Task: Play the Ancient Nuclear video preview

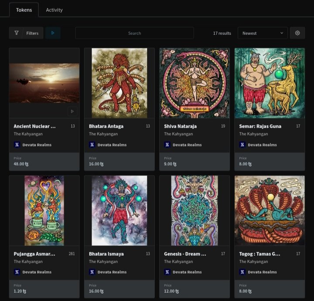Action: tap(72, 111)
